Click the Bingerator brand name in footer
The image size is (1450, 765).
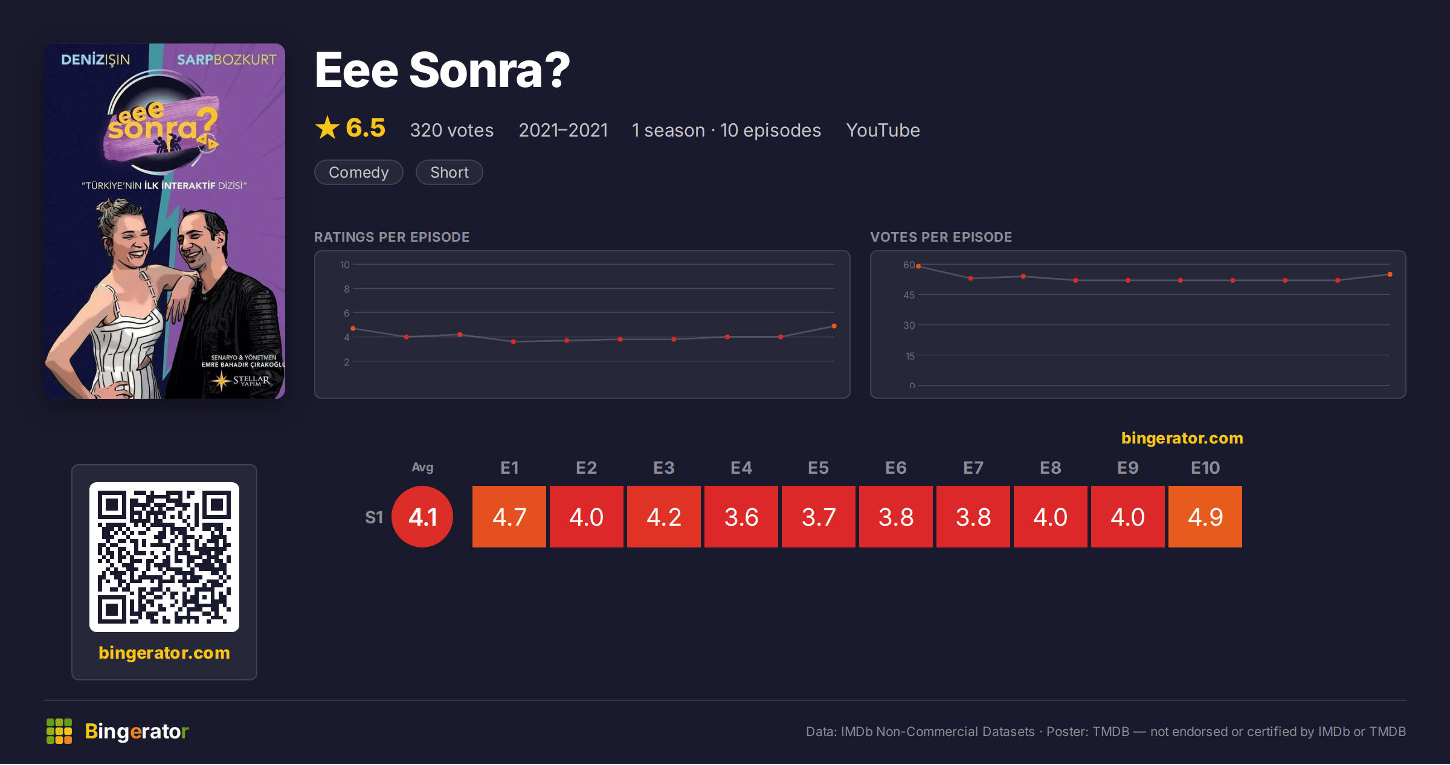point(137,731)
